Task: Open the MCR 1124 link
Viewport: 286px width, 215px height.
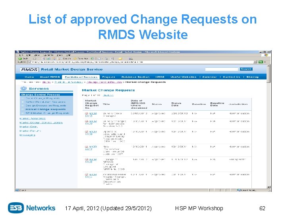Action: 91,176
